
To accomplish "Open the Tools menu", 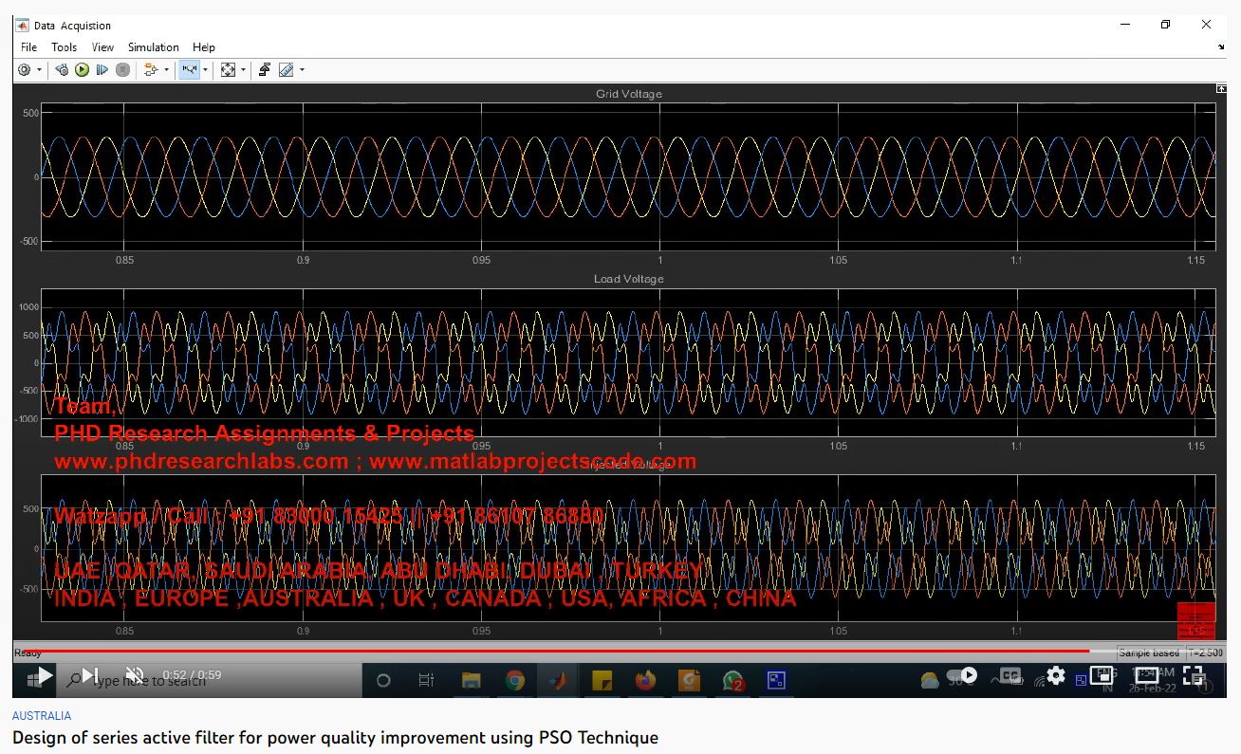I will [64, 47].
